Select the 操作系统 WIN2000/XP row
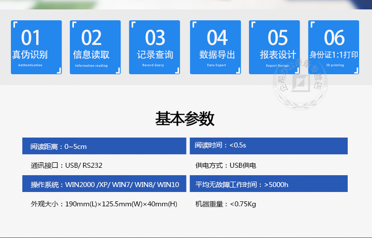This screenshot has width=372, height=238. 104,185
